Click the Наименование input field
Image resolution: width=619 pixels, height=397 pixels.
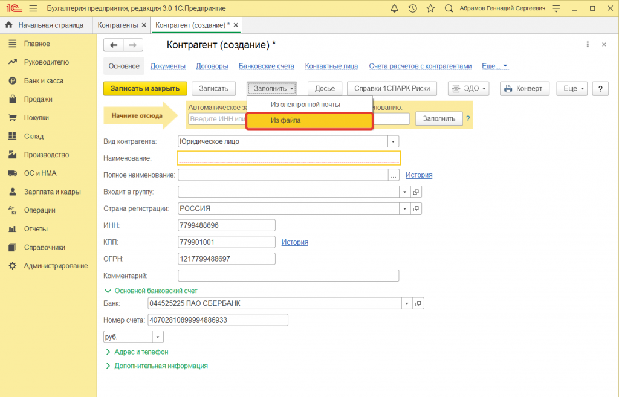[288, 158]
